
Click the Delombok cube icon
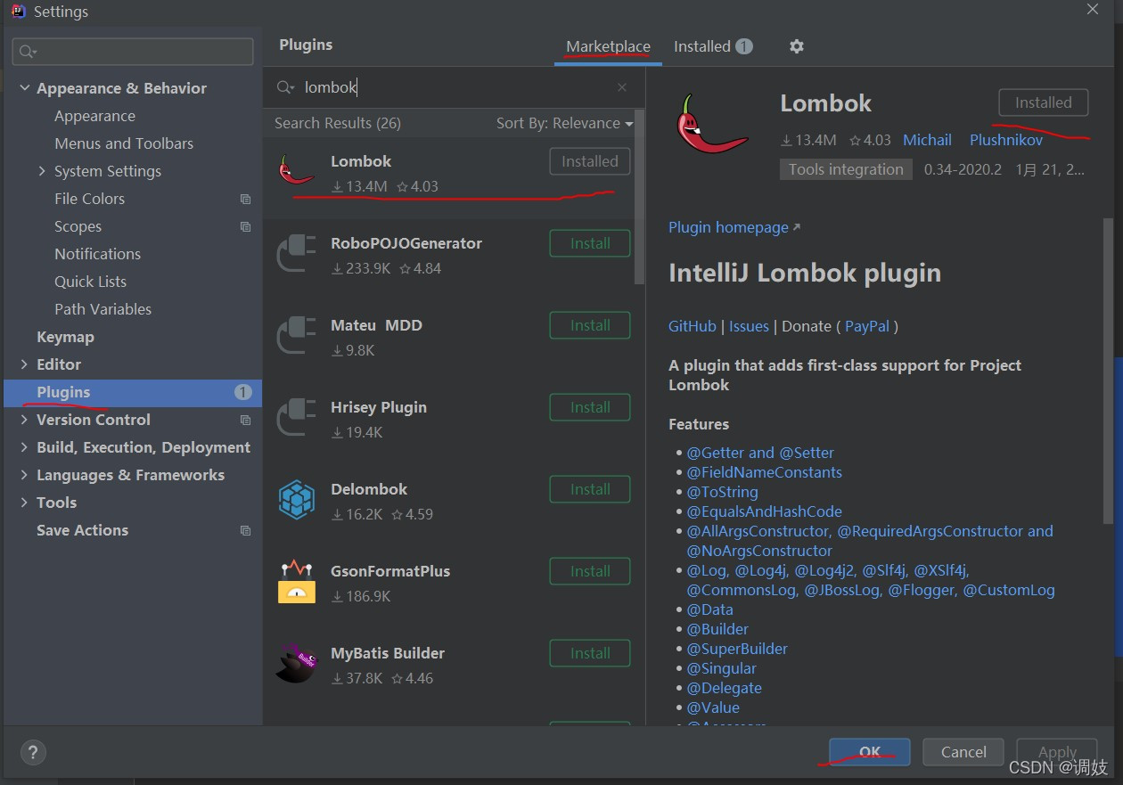[x=296, y=499]
